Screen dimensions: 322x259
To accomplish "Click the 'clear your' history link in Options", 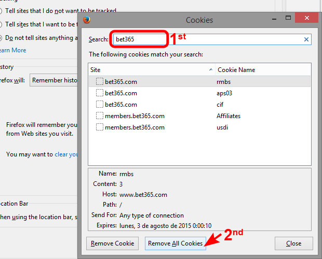I will pyautogui.click(x=66, y=154).
